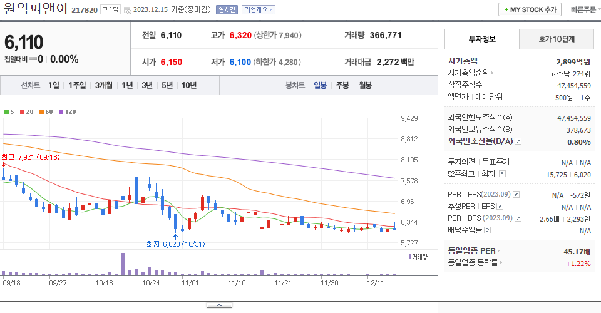Click the tallest volume bar in chart
601x313 pixels.
point(123,264)
